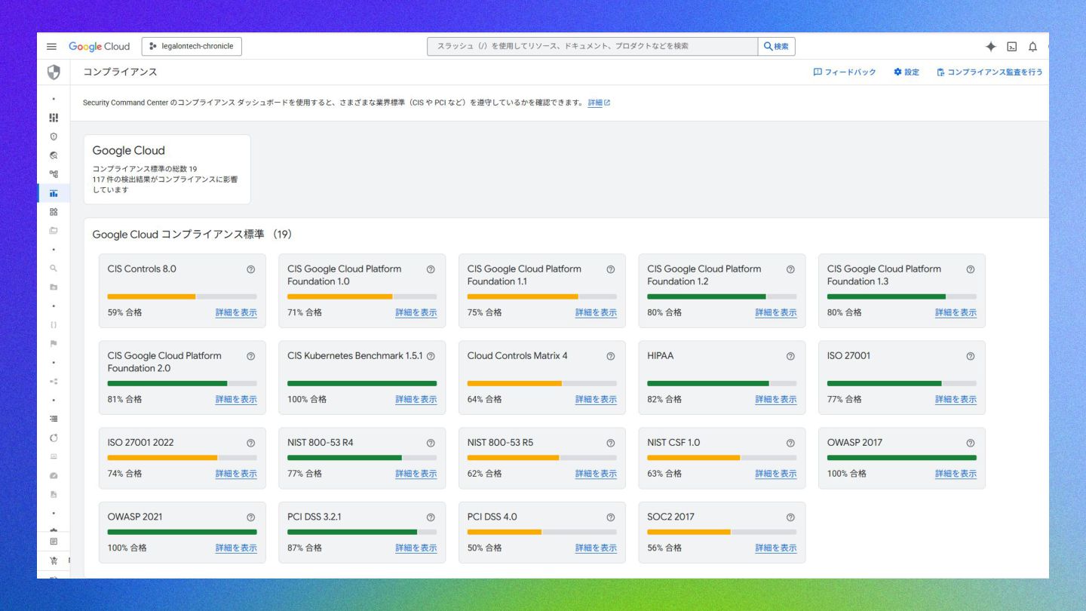Show help for NIST CSF 1.0 card
The height and width of the screenshot is (611, 1086).
coord(790,443)
